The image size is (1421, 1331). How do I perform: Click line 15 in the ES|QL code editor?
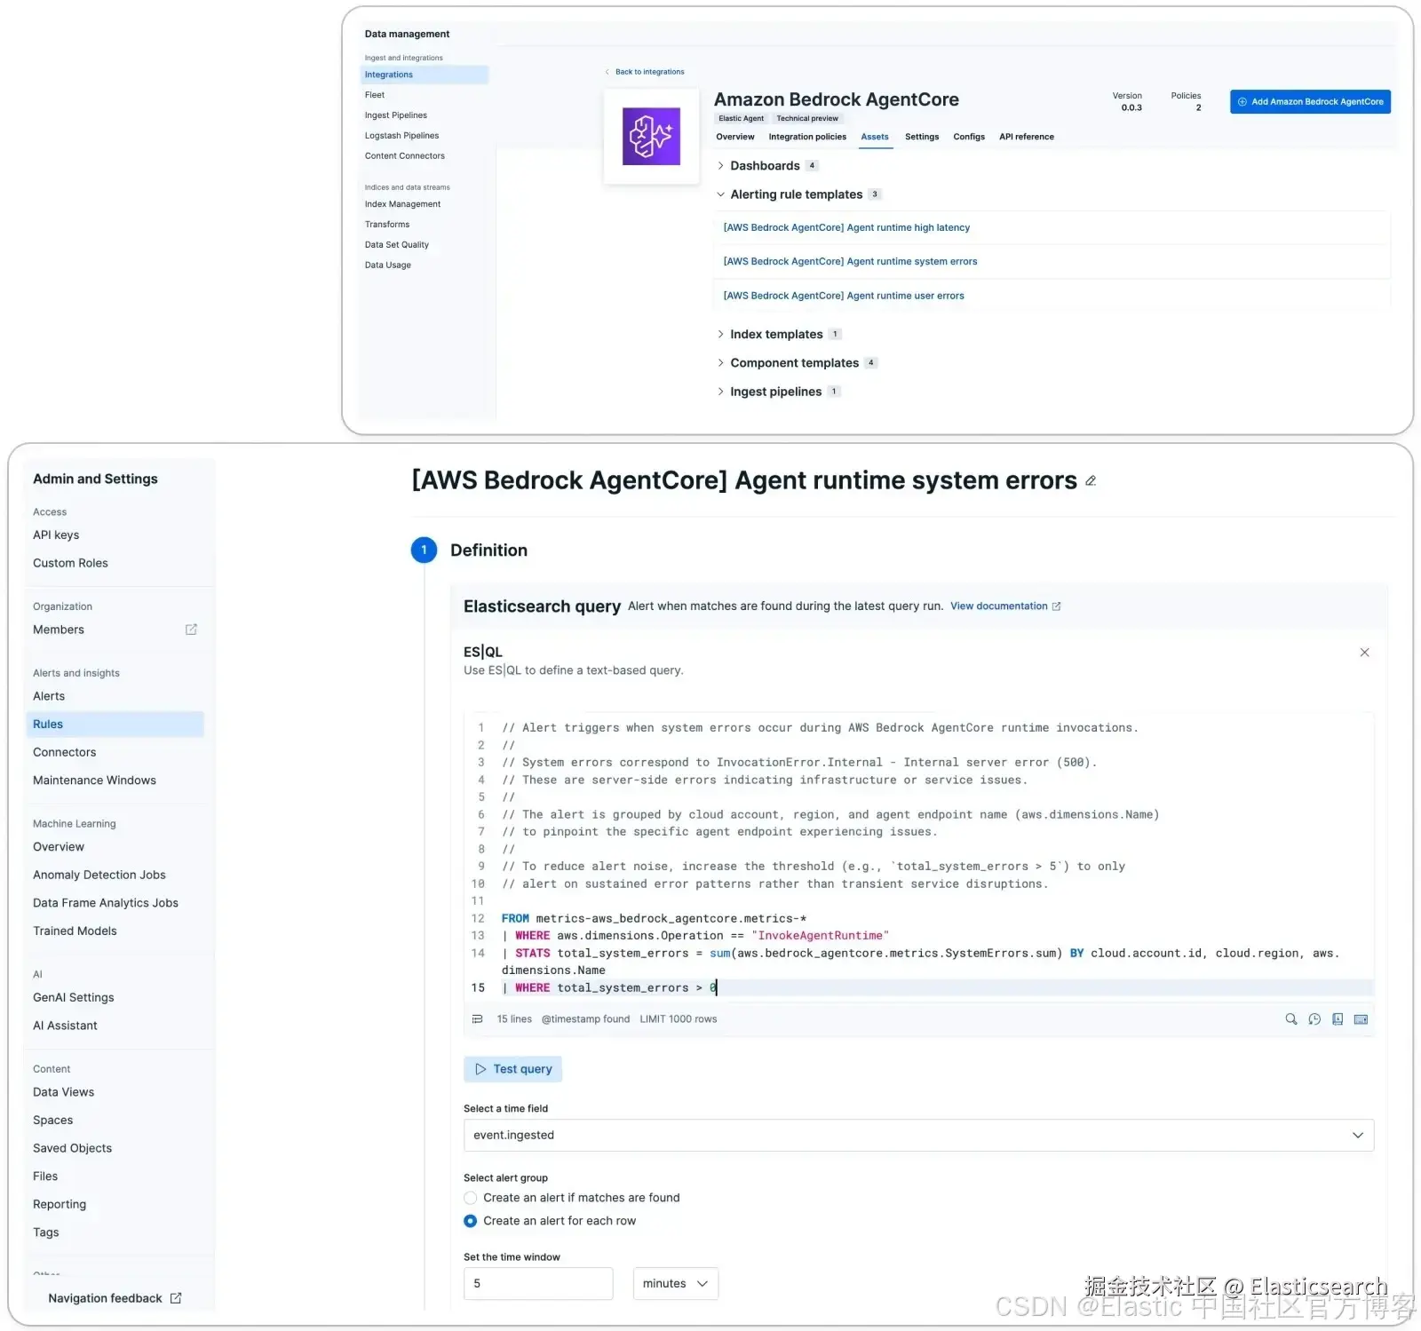(x=918, y=988)
